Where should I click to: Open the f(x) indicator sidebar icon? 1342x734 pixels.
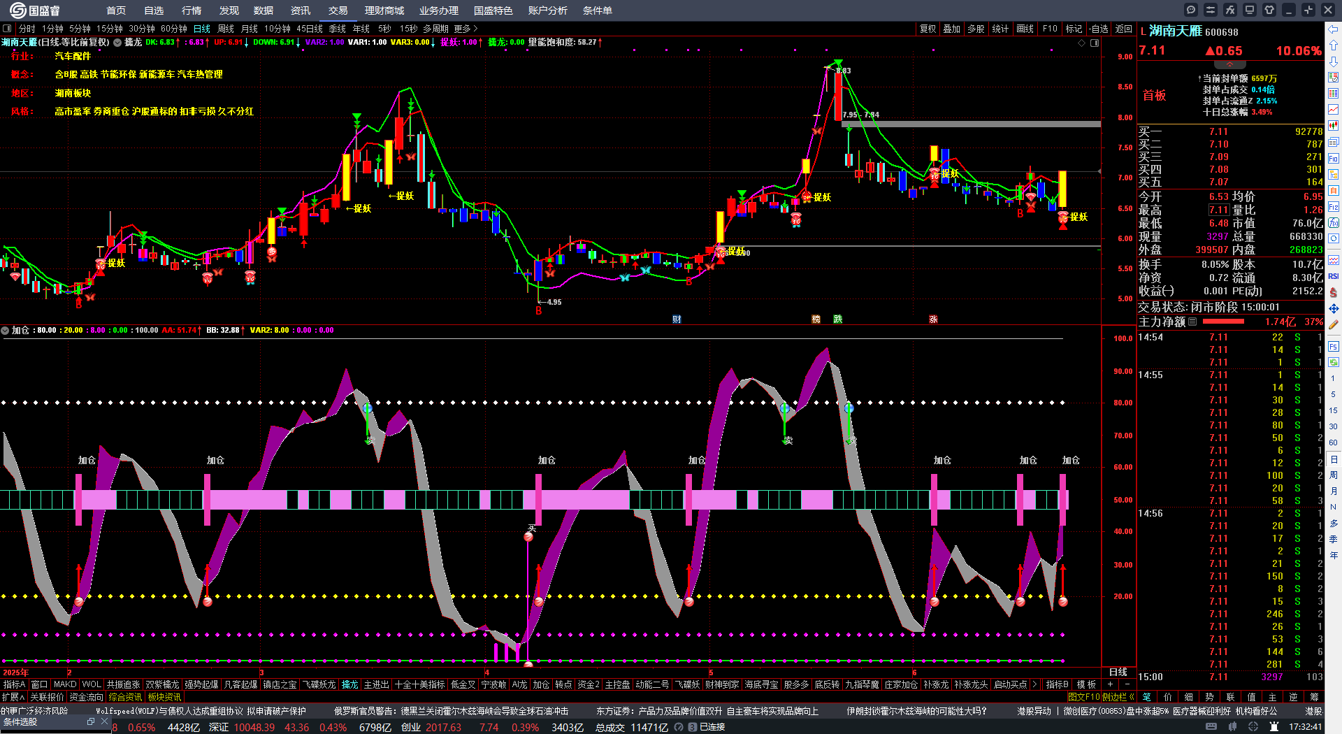[x=1334, y=222]
